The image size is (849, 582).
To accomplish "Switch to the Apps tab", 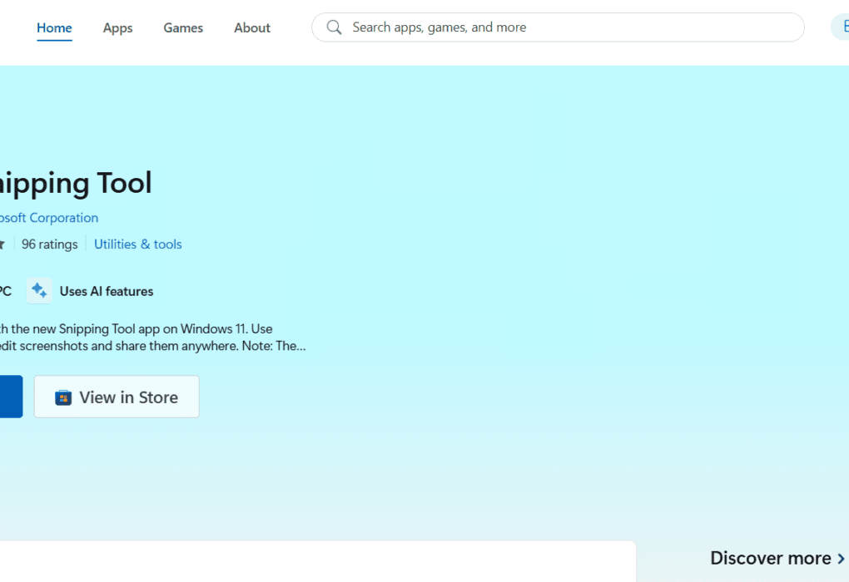I will pyautogui.click(x=117, y=27).
